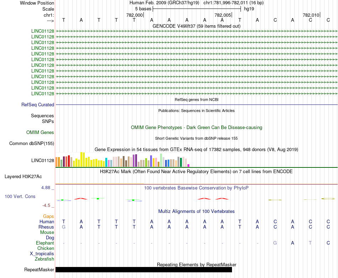Click the 782,010 ruler position marker
The image size is (338, 278).
pyautogui.click(x=311, y=15)
